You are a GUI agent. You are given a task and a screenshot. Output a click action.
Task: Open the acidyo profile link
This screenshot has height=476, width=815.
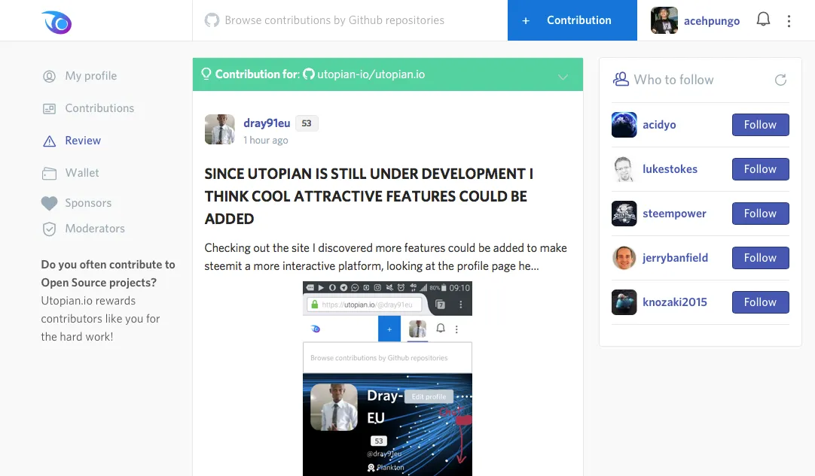pos(659,125)
